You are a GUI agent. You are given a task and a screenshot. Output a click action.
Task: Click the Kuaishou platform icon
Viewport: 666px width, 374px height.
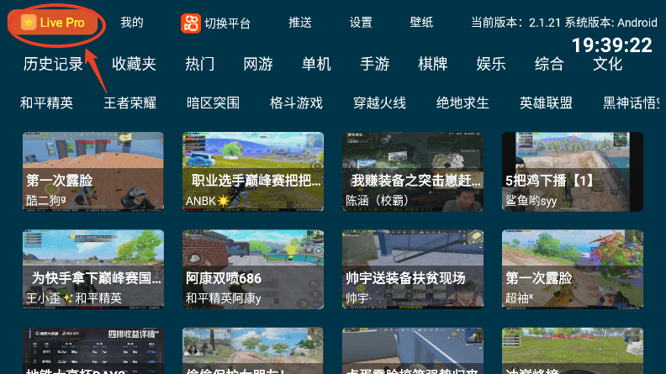[191, 23]
